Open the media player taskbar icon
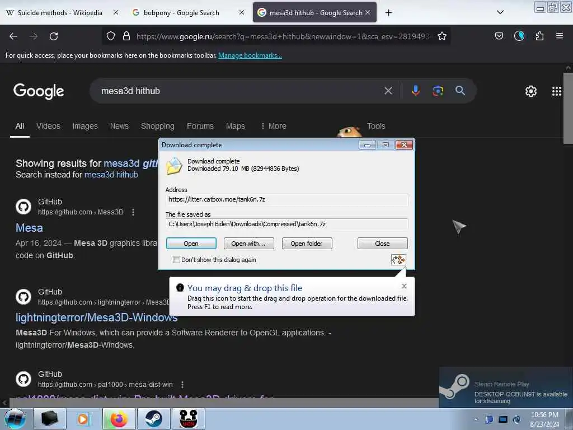Viewport: 573px width, 430px height. point(83,419)
